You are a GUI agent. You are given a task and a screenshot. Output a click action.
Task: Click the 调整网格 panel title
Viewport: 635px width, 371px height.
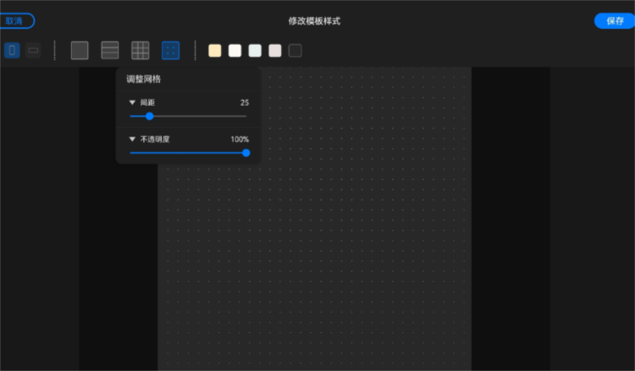point(144,79)
